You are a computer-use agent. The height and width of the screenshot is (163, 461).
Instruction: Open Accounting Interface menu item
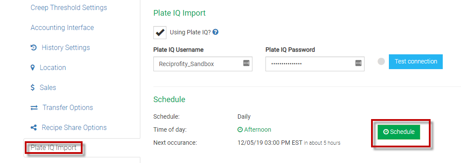62,28
